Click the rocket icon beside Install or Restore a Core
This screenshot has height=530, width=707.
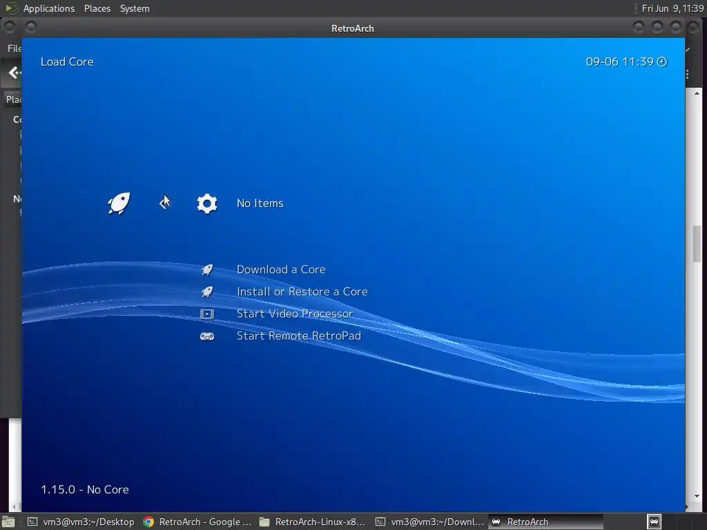coord(207,292)
